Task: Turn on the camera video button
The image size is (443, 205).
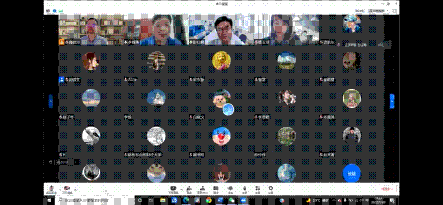Action: [x=67, y=189]
